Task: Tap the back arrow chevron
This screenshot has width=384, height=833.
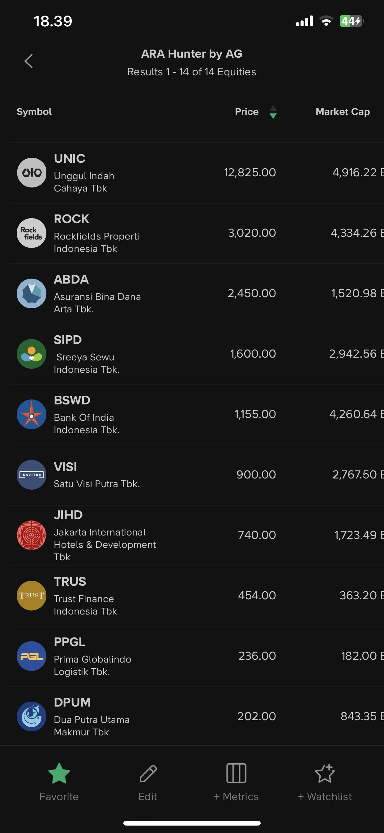Action: [x=29, y=61]
